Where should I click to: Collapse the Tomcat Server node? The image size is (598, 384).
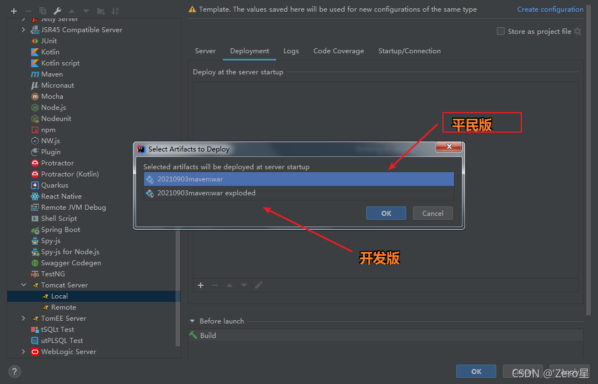[23, 285]
